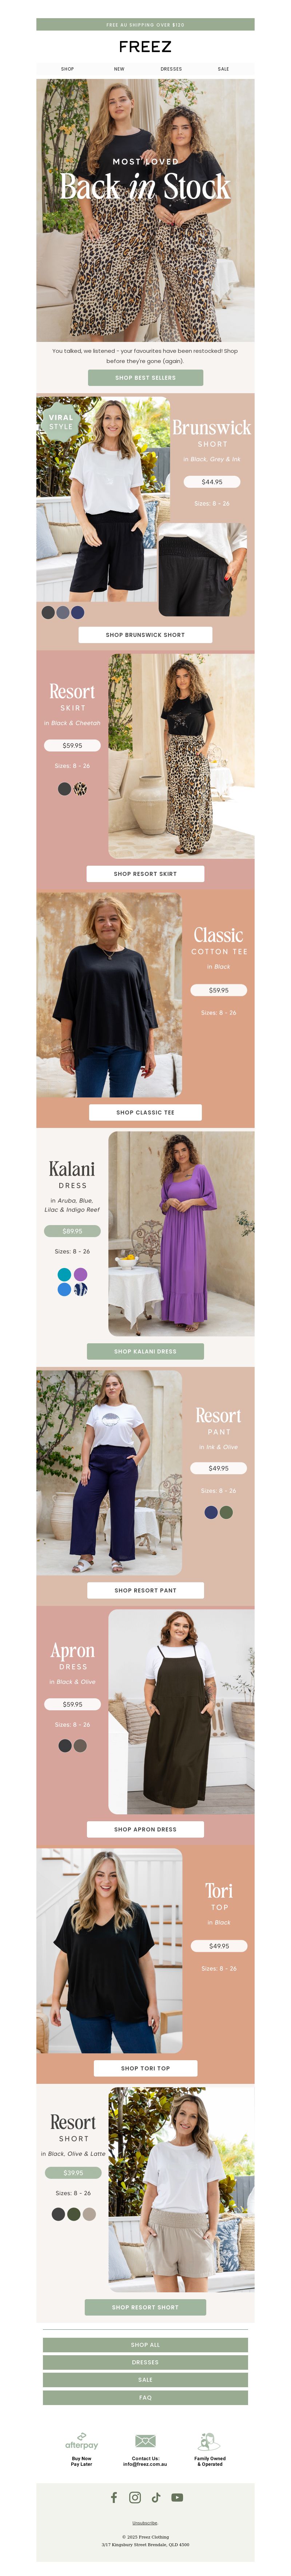Image resolution: width=291 pixels, height=2576 pixels.
Task: Open the Facebook icon in footer
Action: point(114,2497)
